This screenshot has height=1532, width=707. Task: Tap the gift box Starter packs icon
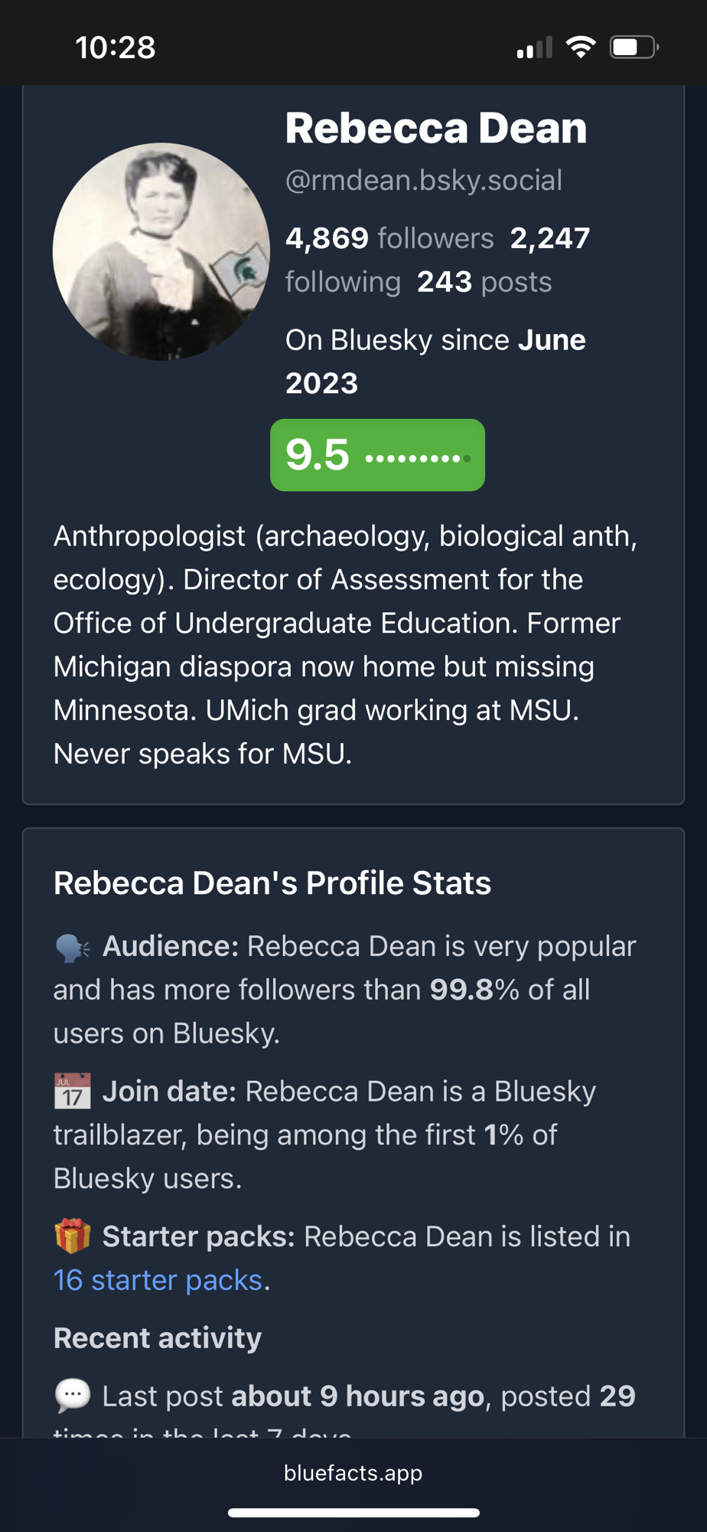73,1236
